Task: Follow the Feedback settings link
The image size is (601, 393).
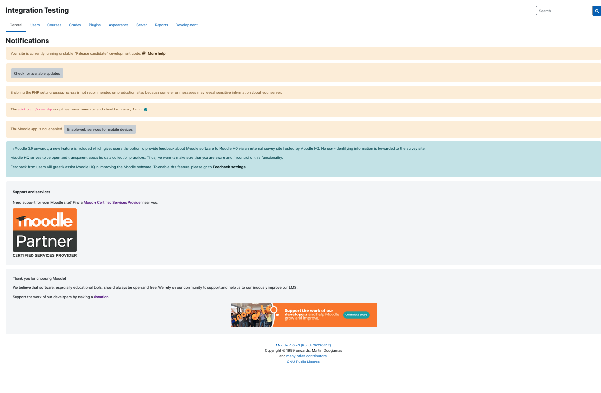Action: 229,167
